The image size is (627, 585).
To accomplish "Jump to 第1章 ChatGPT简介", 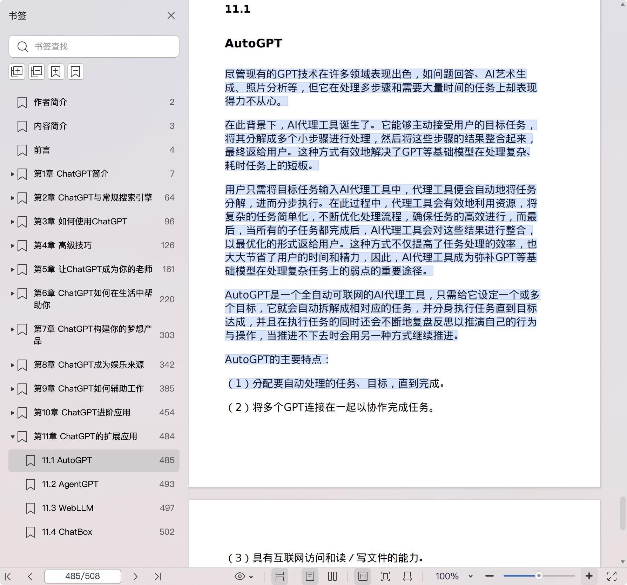I will tap(71, 174).
